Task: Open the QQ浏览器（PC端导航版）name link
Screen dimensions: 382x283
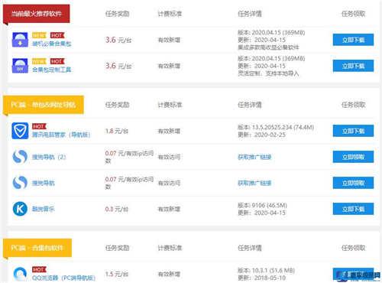Action: click(63, 278)
